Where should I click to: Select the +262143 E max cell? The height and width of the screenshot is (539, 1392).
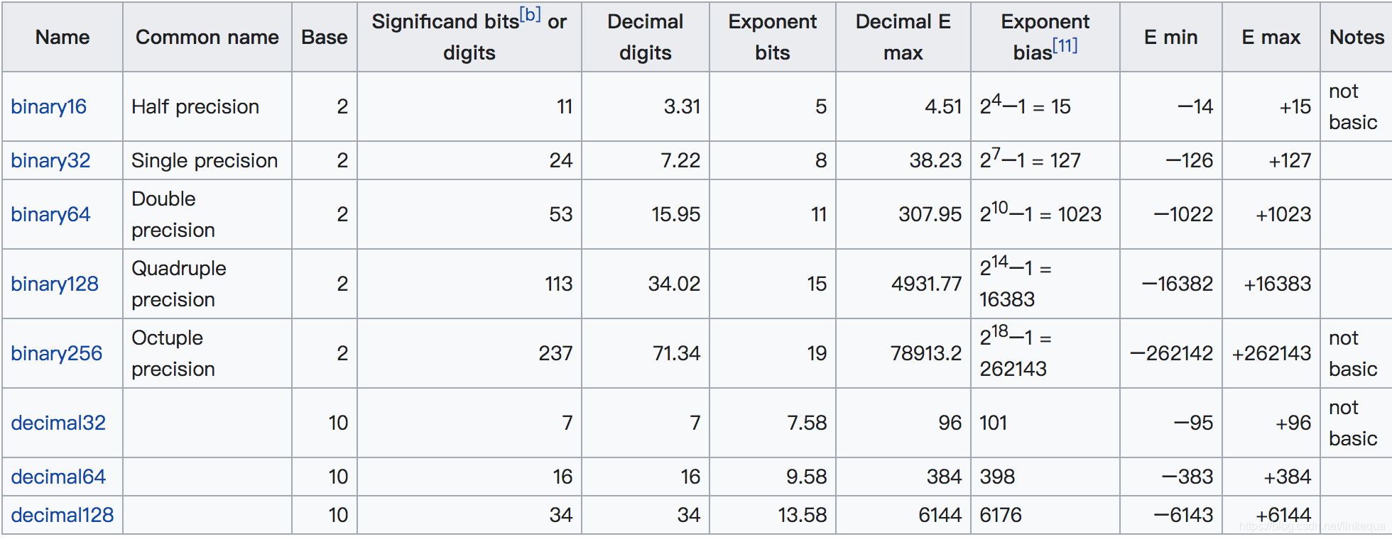(1271, 353)
